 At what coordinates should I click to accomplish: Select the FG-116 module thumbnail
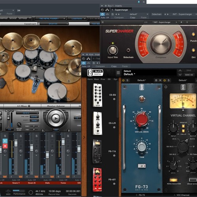97,151
